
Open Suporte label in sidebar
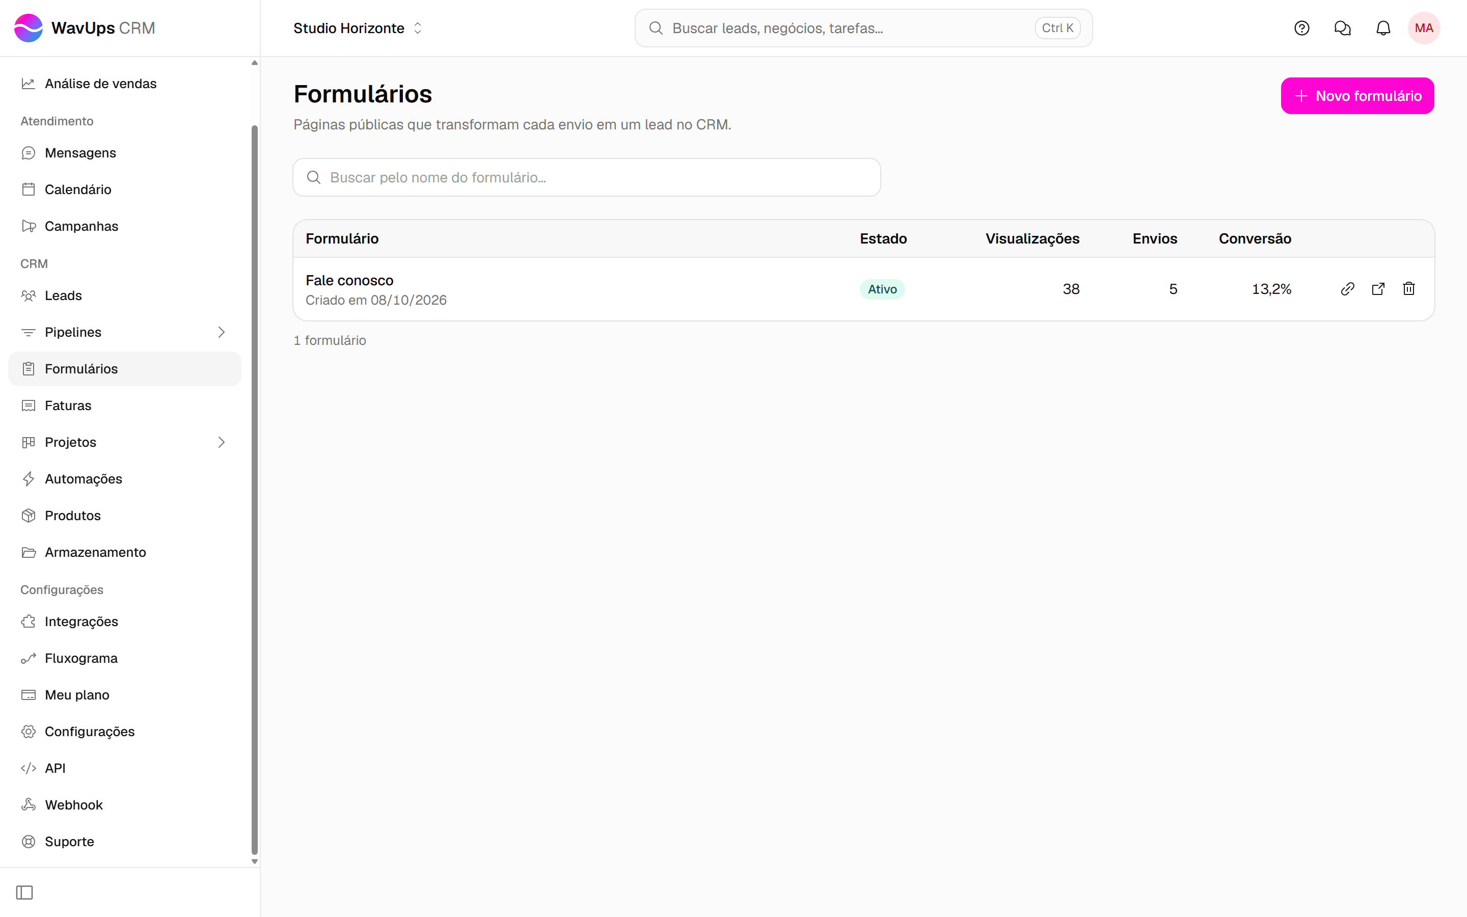pyautogui.click(x=70, y=841)
